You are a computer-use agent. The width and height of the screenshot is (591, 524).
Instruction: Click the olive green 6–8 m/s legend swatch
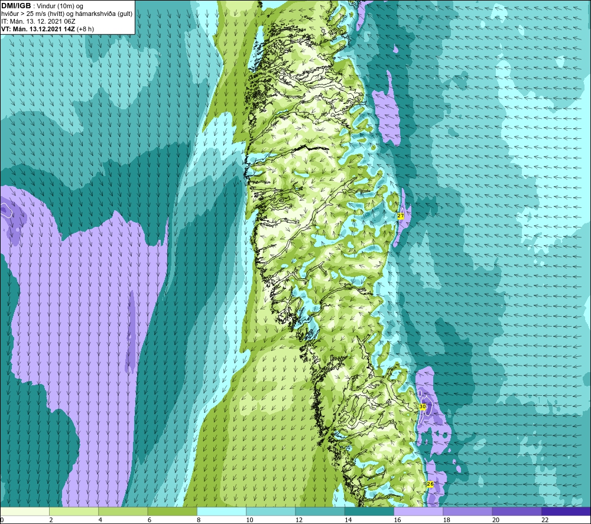(x=172, y=511)
